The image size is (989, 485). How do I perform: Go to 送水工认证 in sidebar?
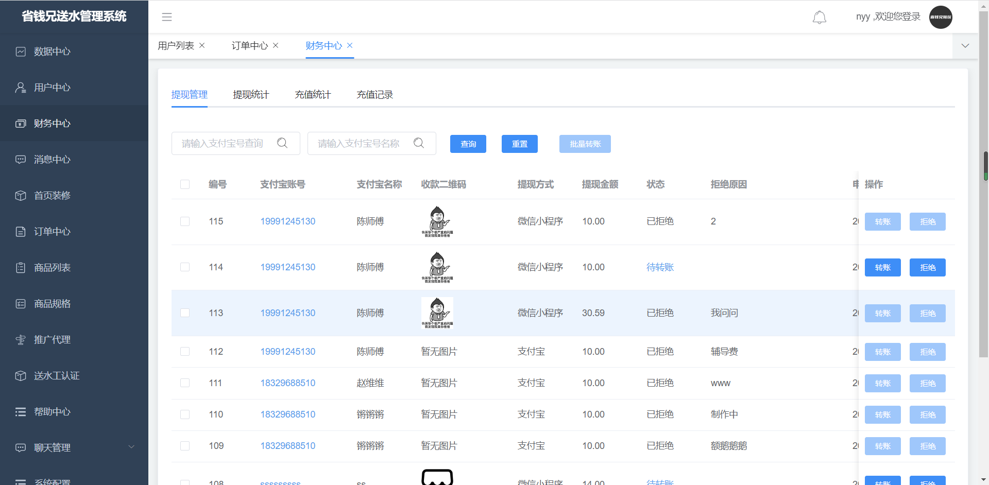tap(57, 376)
